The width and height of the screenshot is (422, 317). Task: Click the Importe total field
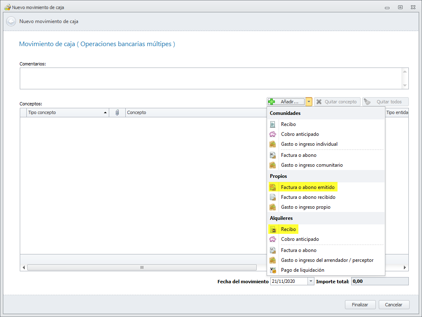point(380,281)
